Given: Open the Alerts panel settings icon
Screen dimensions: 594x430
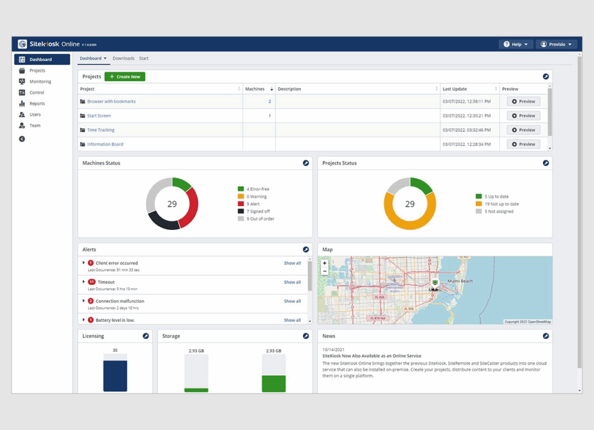Looking at the screenshot, I should (x=306, y=250).
